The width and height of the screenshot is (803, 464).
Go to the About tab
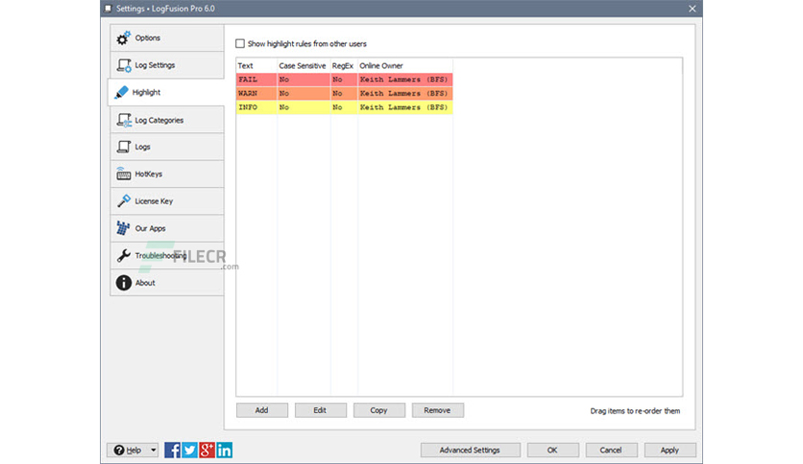click(167, 283)
